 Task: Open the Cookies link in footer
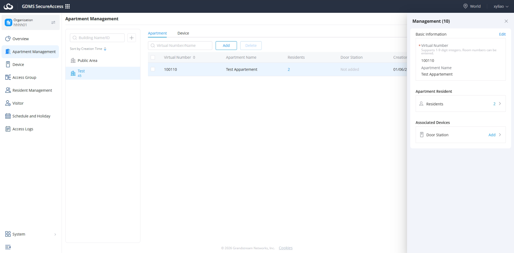286,248
